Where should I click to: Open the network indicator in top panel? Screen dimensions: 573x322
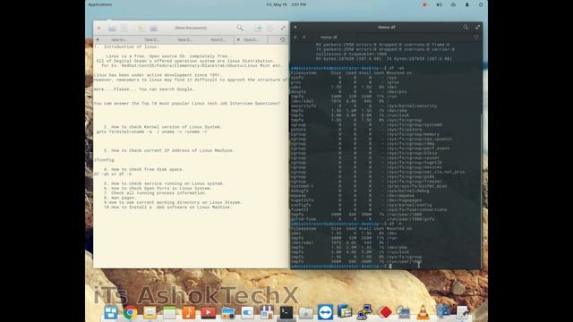pos(453,4)
